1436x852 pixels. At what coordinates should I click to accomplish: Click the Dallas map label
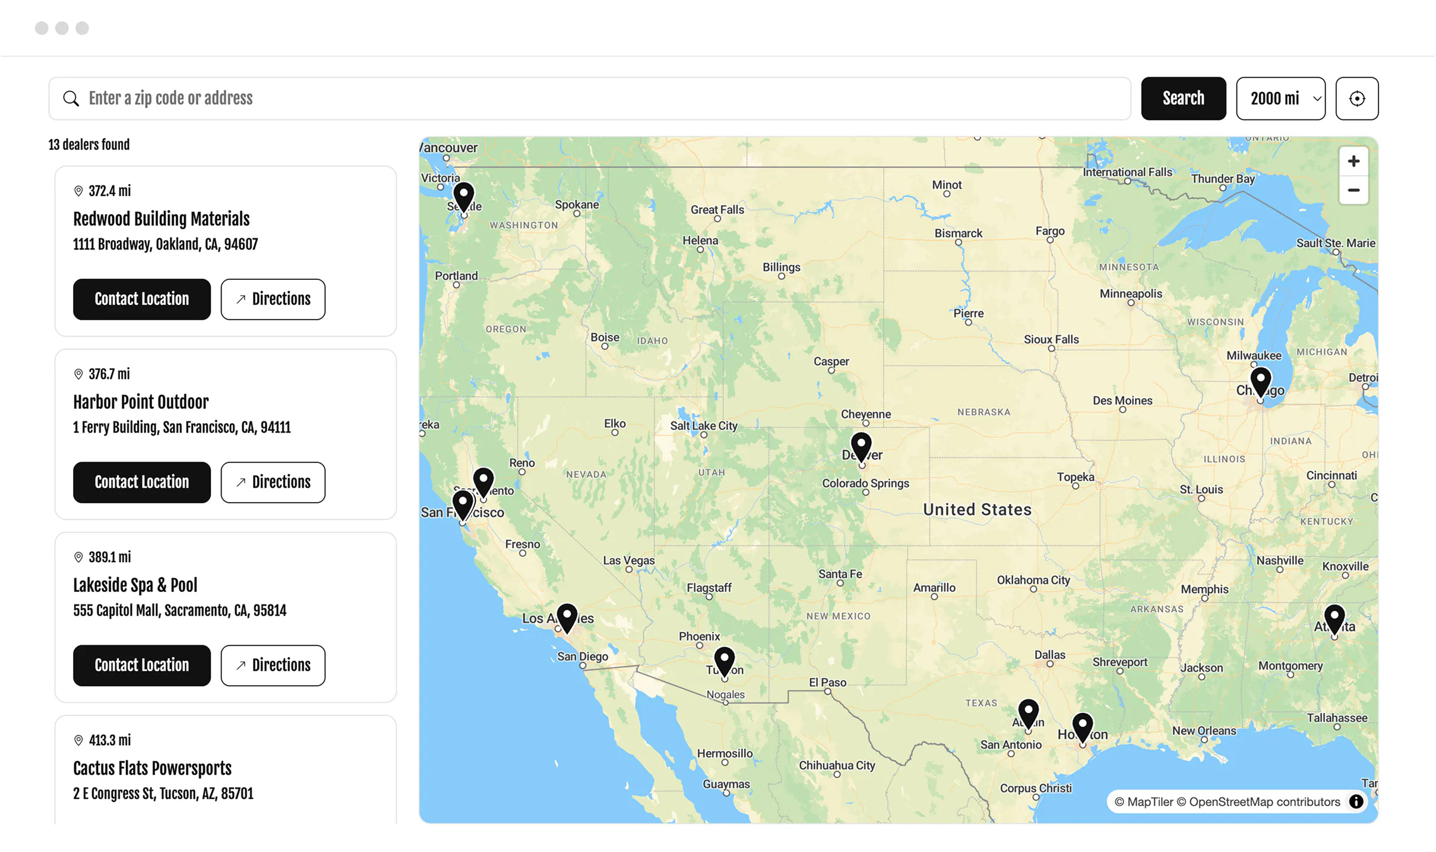1049,655
